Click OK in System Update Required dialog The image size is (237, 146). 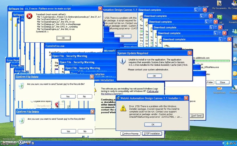[155, 76]
